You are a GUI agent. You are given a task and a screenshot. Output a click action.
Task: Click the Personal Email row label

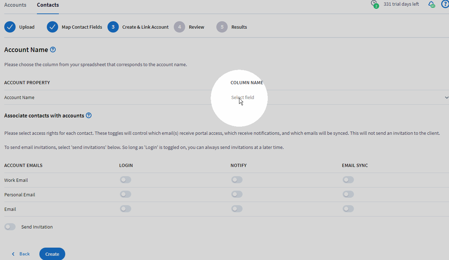(20, 195)
